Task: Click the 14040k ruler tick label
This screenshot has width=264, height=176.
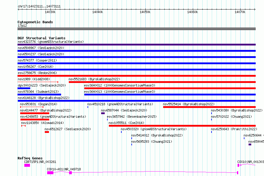Action: point(98,12)
